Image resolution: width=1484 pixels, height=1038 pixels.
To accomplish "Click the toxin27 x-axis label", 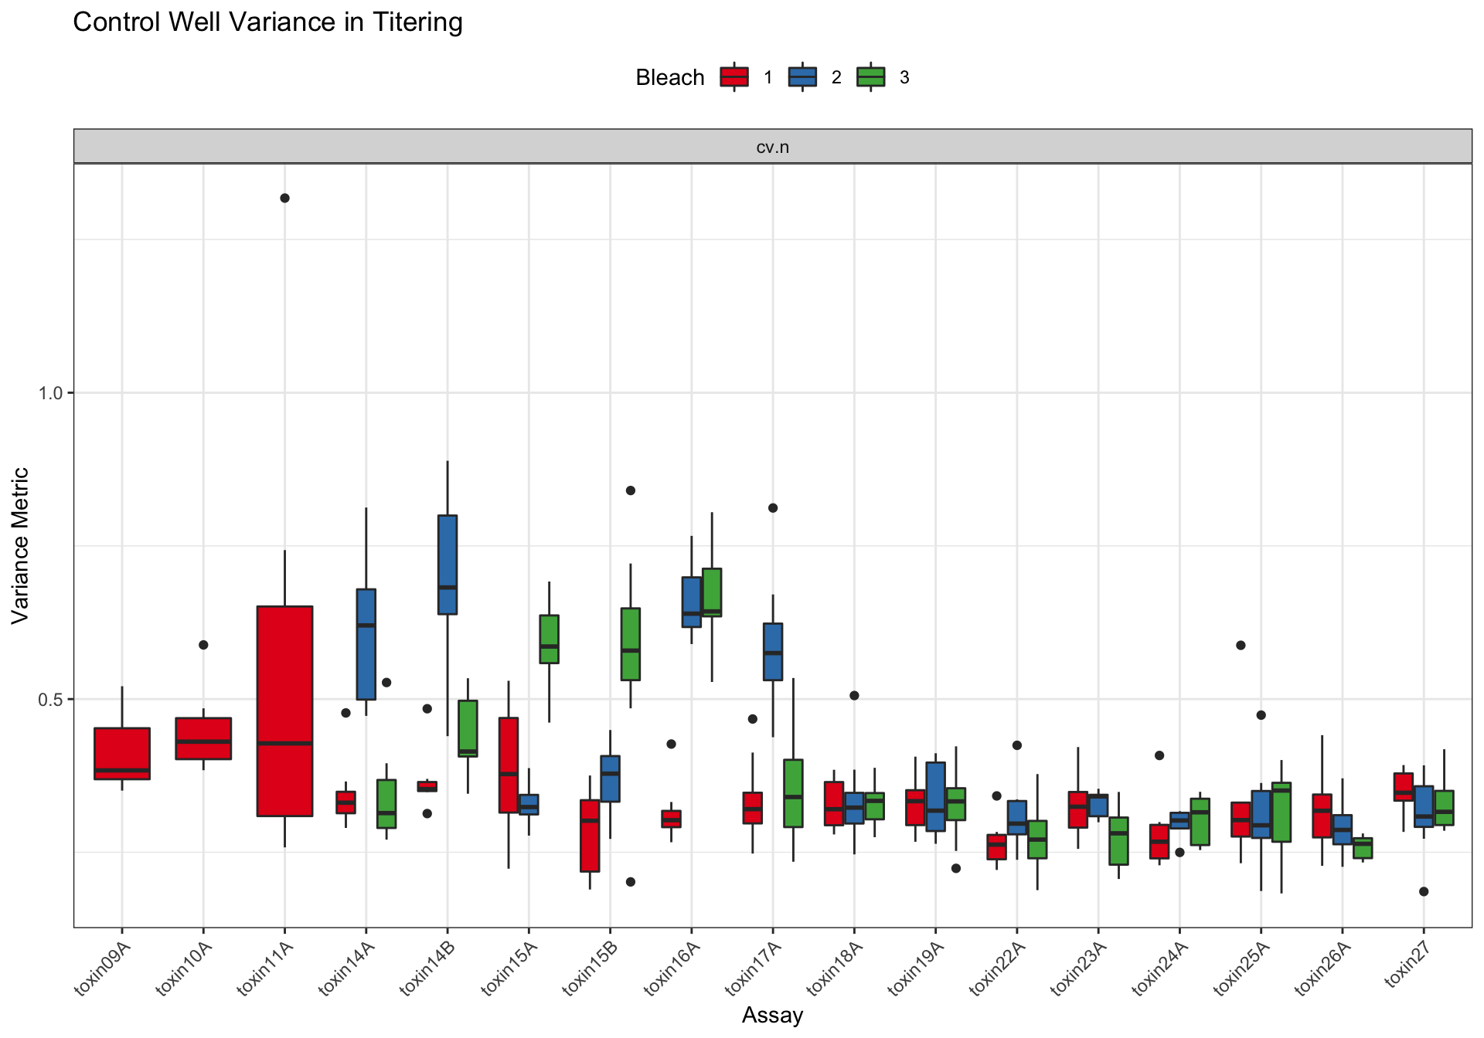I will [x=1407, y=965].
